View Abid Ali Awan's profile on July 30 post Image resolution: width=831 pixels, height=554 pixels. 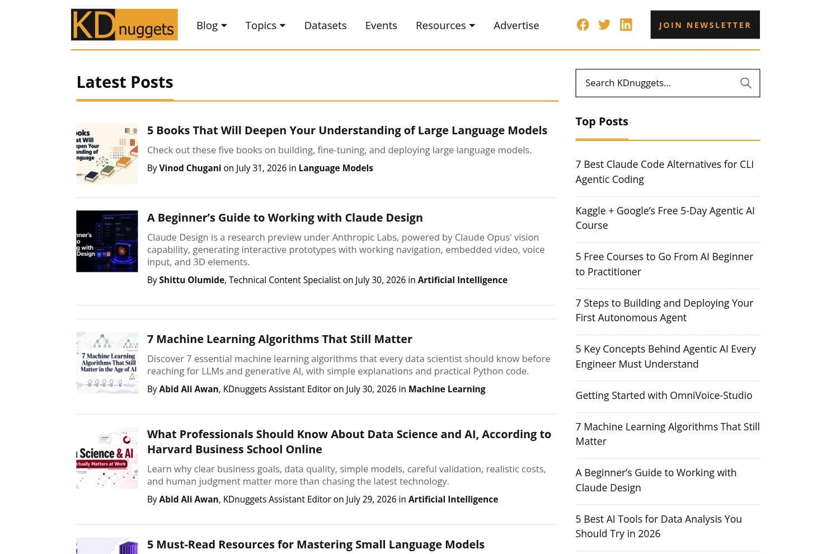(189, 389)
